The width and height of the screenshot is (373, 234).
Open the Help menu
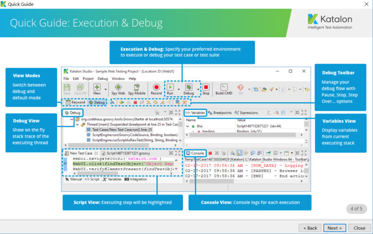(x=132, y=78)
